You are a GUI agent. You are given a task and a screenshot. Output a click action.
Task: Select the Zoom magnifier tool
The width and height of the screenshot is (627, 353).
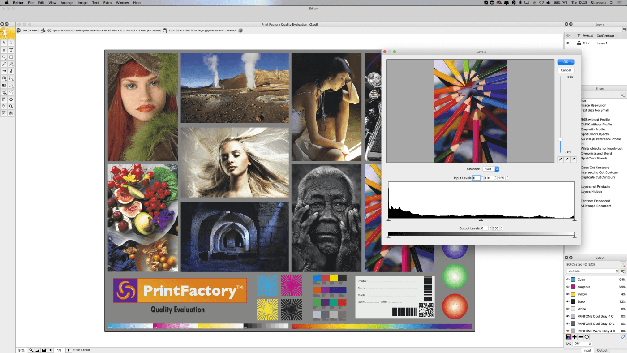point(11,106)
